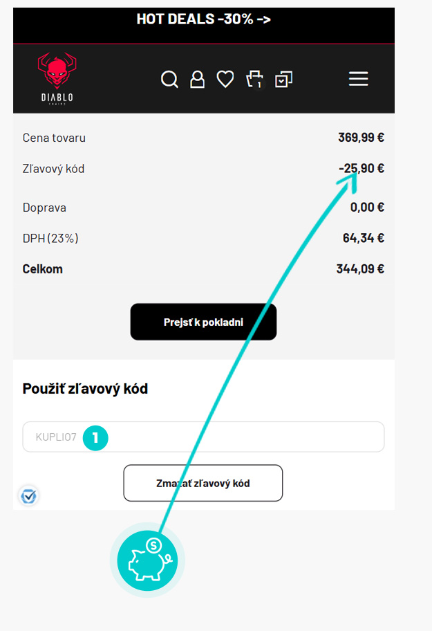Open the HOT DEALS -30% banner
This screenshot has width=432, height=631.
(x=203, y=19)
